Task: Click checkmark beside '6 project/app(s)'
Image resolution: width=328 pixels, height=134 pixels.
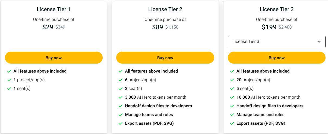Action: point(121,80)
